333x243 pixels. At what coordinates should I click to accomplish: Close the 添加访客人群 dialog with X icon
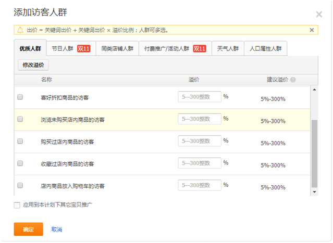319,15
